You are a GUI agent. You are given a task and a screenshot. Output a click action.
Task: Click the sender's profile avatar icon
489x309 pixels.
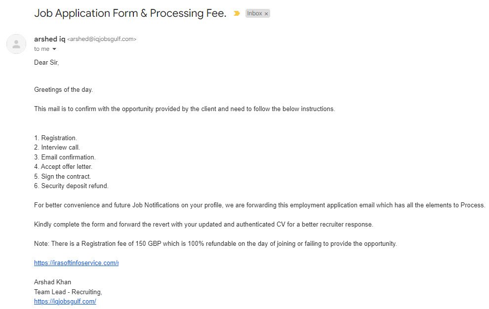(x=16, y=44)
